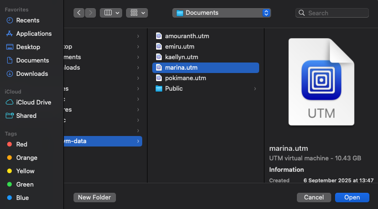Select iCloud Drive in the sidebar
The width and height of the screenshot is (378, 209).
pos(33,102)
